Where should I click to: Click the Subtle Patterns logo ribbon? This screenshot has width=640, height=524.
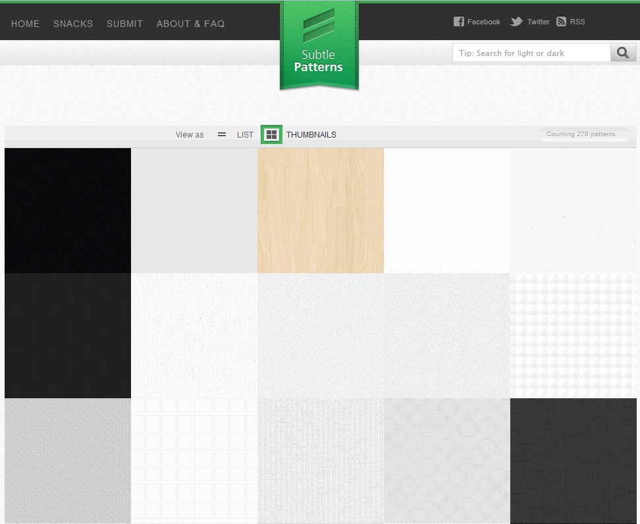click(319, 45)
